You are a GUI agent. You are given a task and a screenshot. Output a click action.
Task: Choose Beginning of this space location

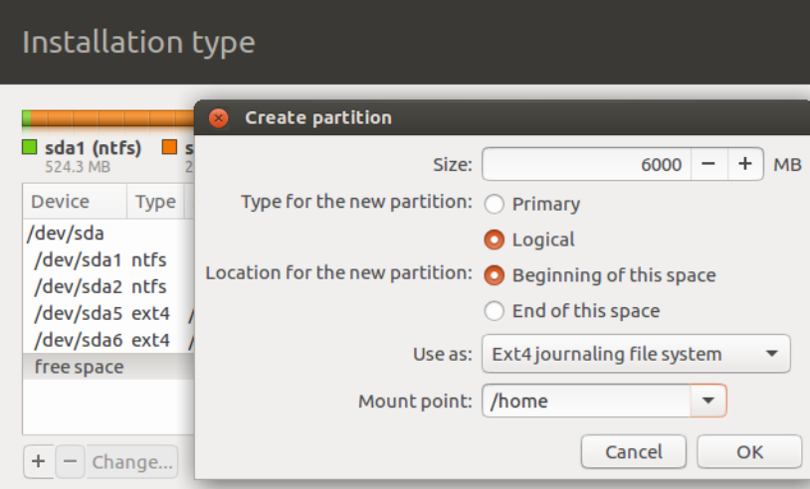tap(494, 275)
